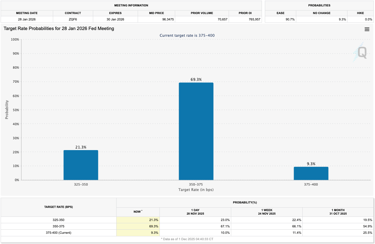Click the chart title for 28 Jan 2026 meeting

click(x=57, y=28)
